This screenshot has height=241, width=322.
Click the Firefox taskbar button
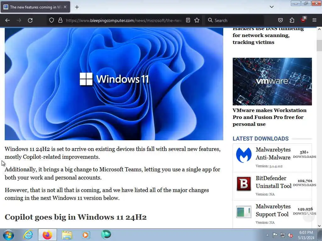47,235
